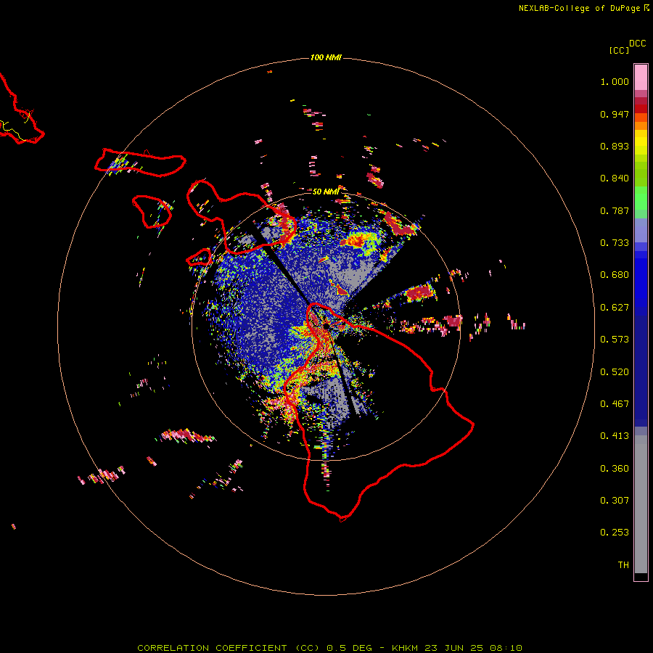Click the 0.307 color scale value
The width and height of the screenshot is (653, 653).
click(x=615, y=501)
